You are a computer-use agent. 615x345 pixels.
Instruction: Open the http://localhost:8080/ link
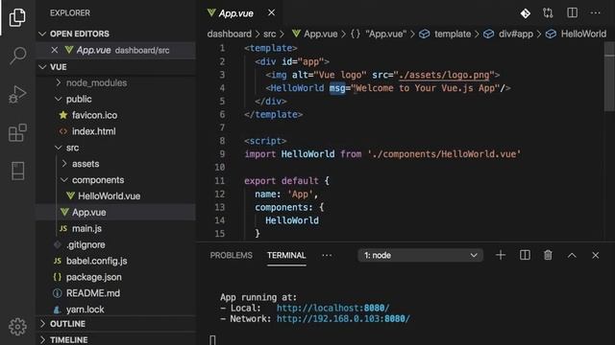(333, 308)
